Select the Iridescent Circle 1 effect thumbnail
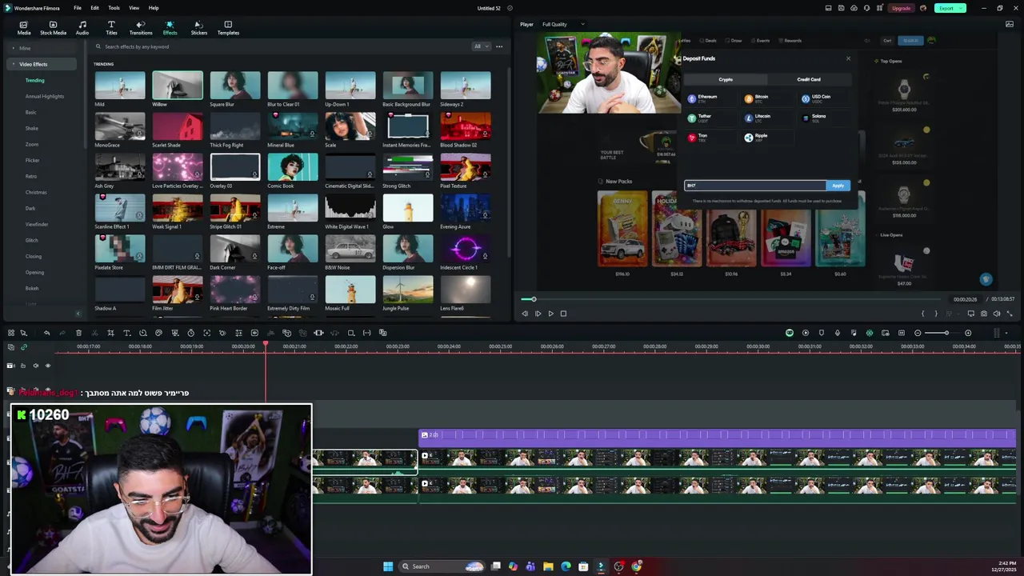Screen dimensions: 1024x576 coord(466,249)
